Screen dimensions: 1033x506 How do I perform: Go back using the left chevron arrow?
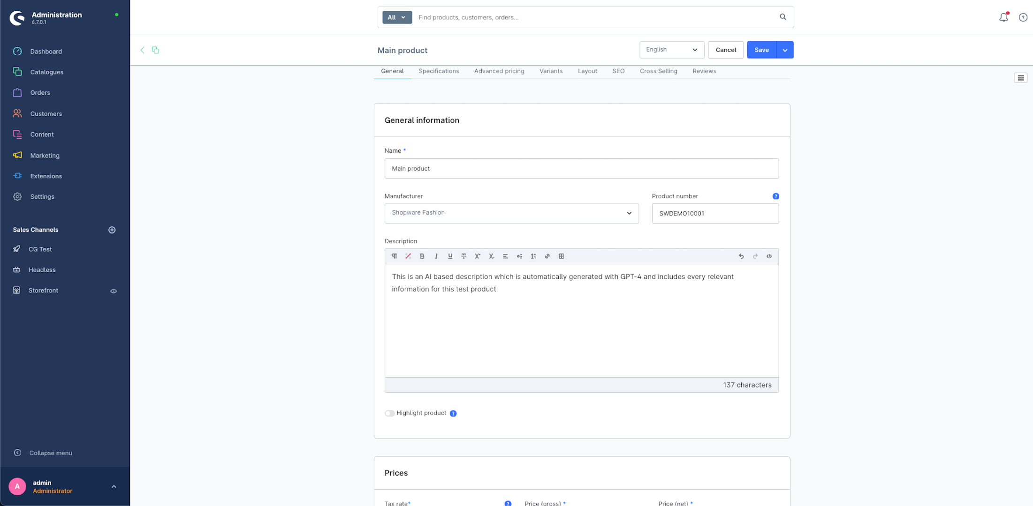pos(142,50)
